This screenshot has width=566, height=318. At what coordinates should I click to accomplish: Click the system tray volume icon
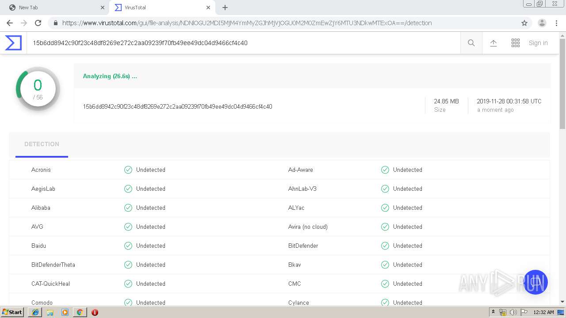point(513,312)
